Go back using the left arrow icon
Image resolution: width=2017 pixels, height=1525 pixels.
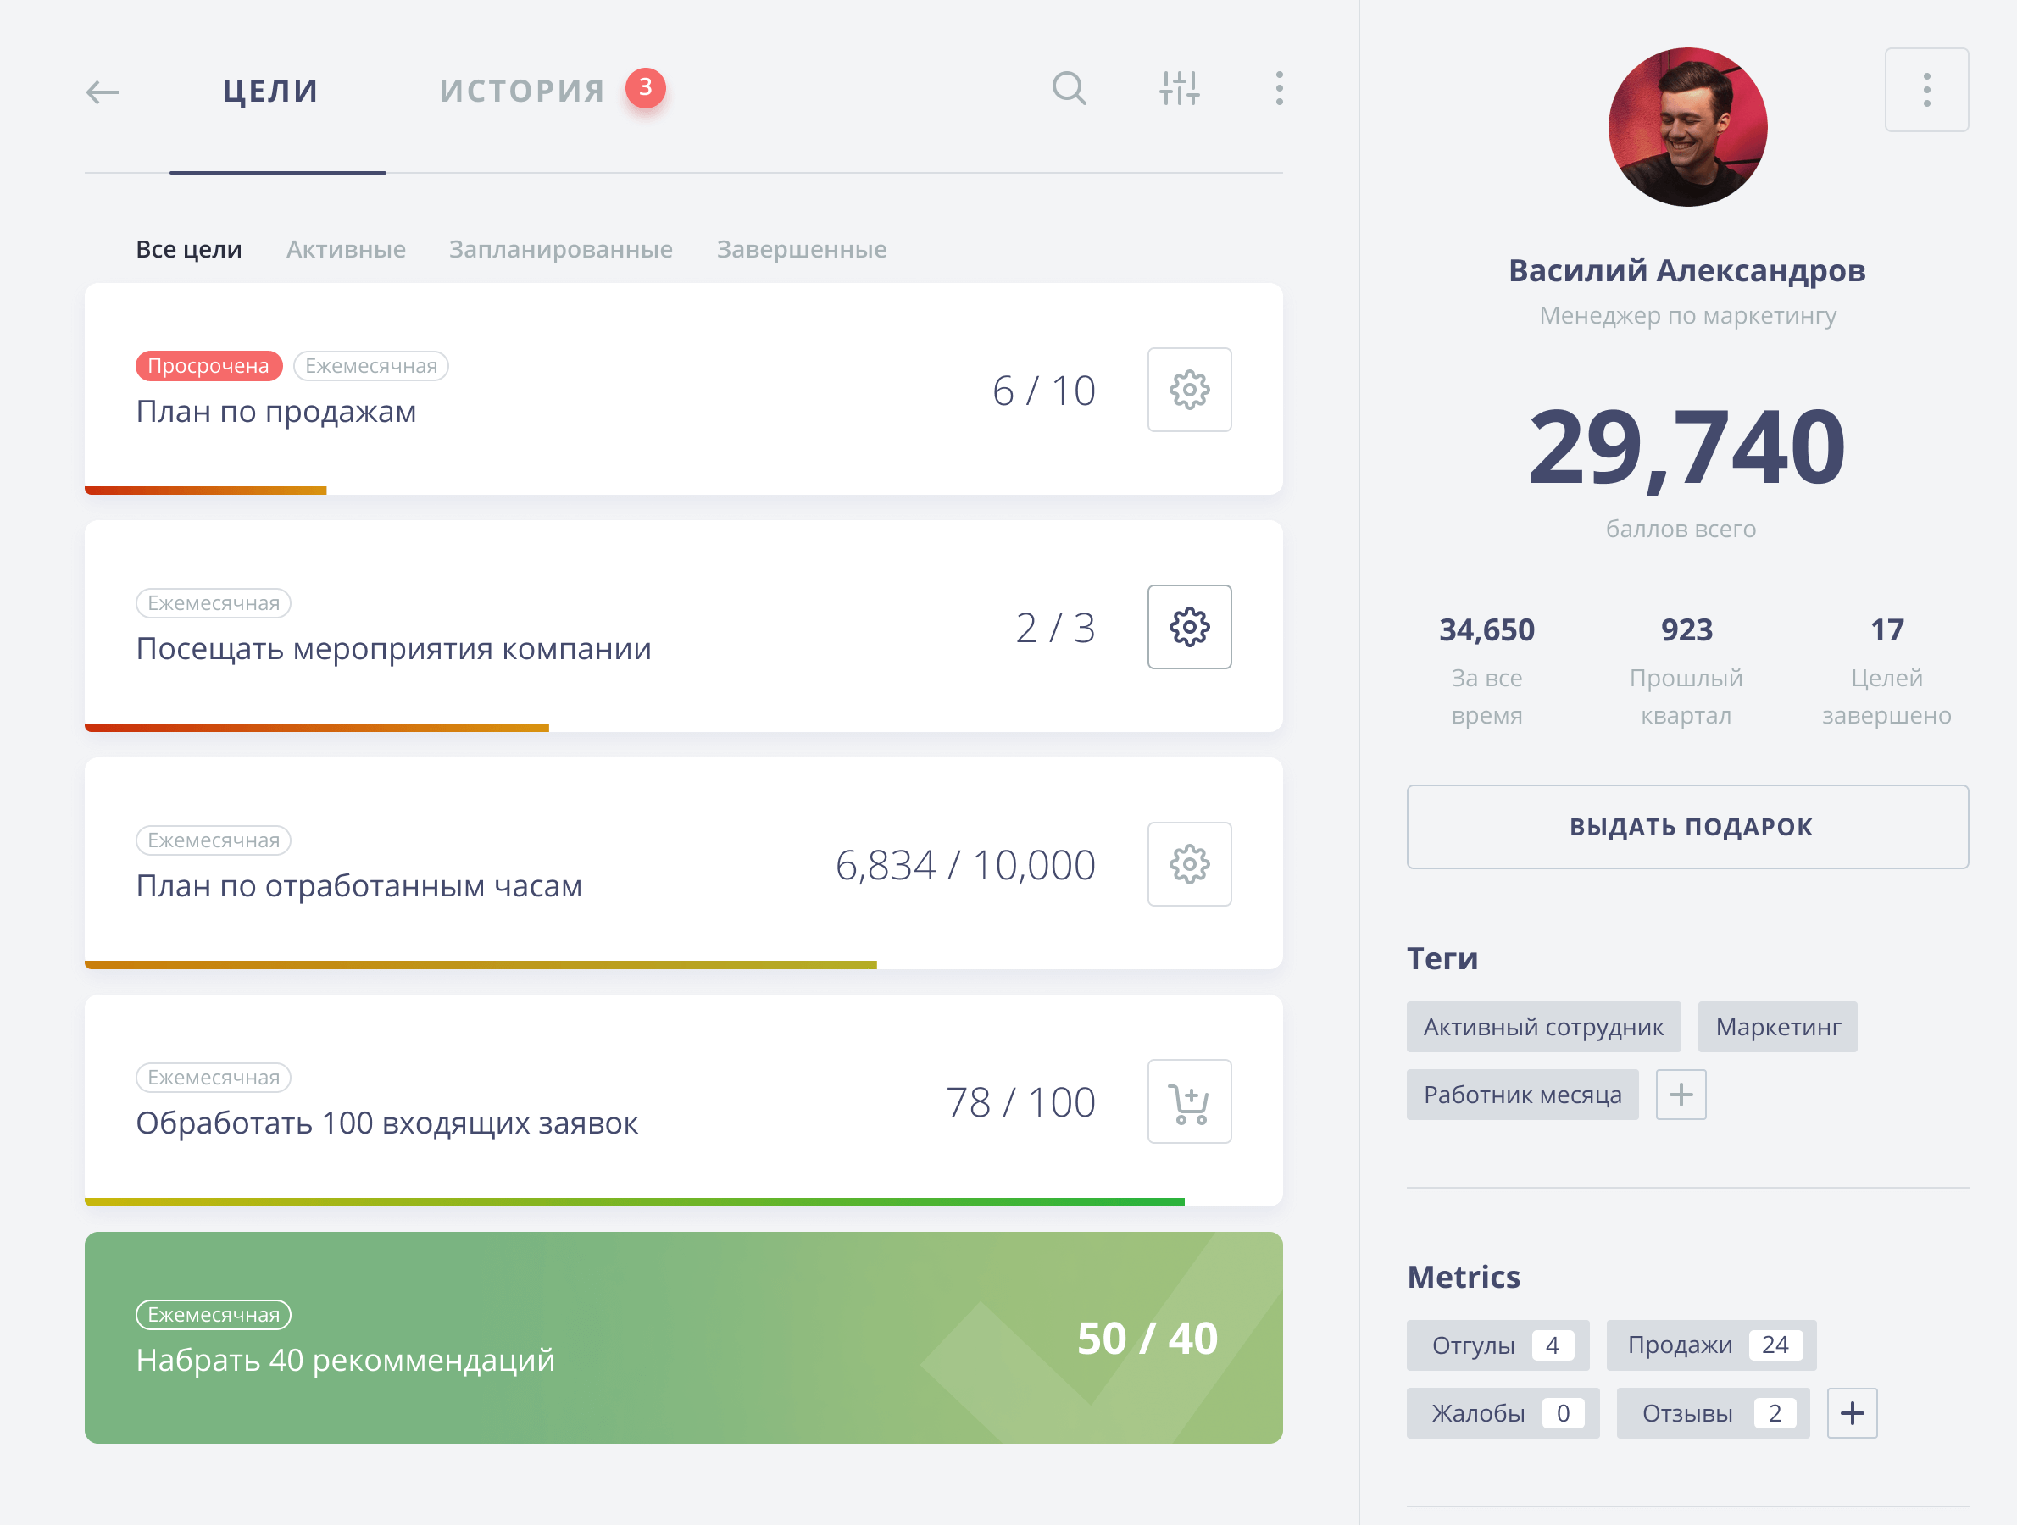click(103, 91)
